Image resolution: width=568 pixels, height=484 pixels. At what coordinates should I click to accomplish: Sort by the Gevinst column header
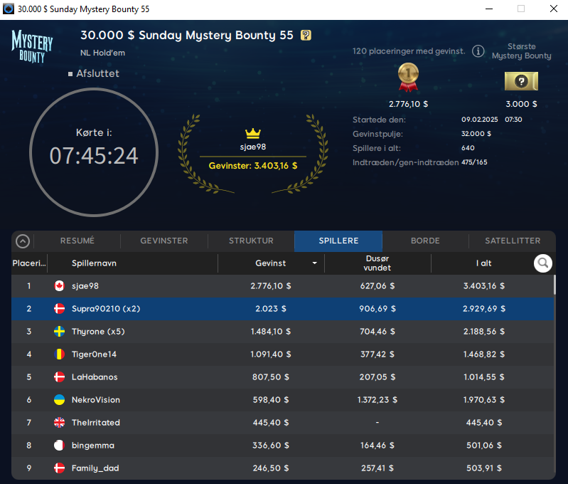[x=271, y=263]
